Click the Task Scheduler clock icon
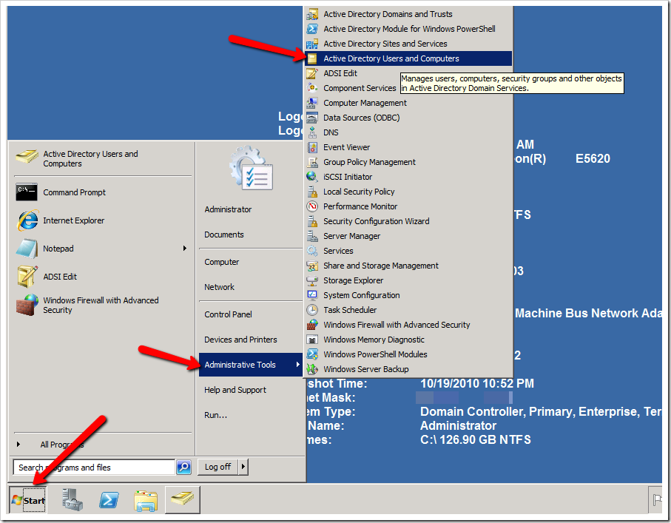 coord(312,310)
